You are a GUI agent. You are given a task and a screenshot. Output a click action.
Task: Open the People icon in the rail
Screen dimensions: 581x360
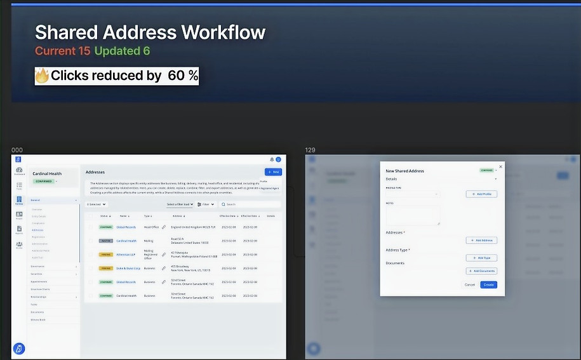click(x=19, y=215)
